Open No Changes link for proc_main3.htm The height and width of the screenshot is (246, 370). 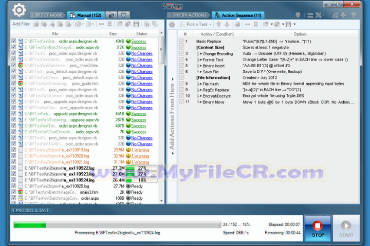point(142,65)
